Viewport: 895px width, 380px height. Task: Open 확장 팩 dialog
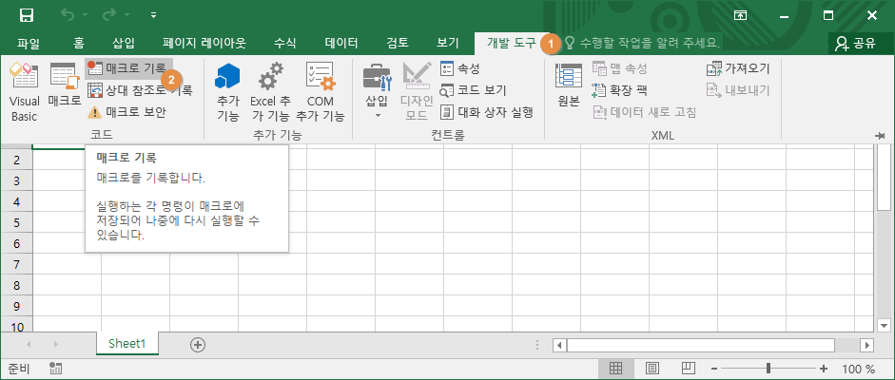point(619,90)
